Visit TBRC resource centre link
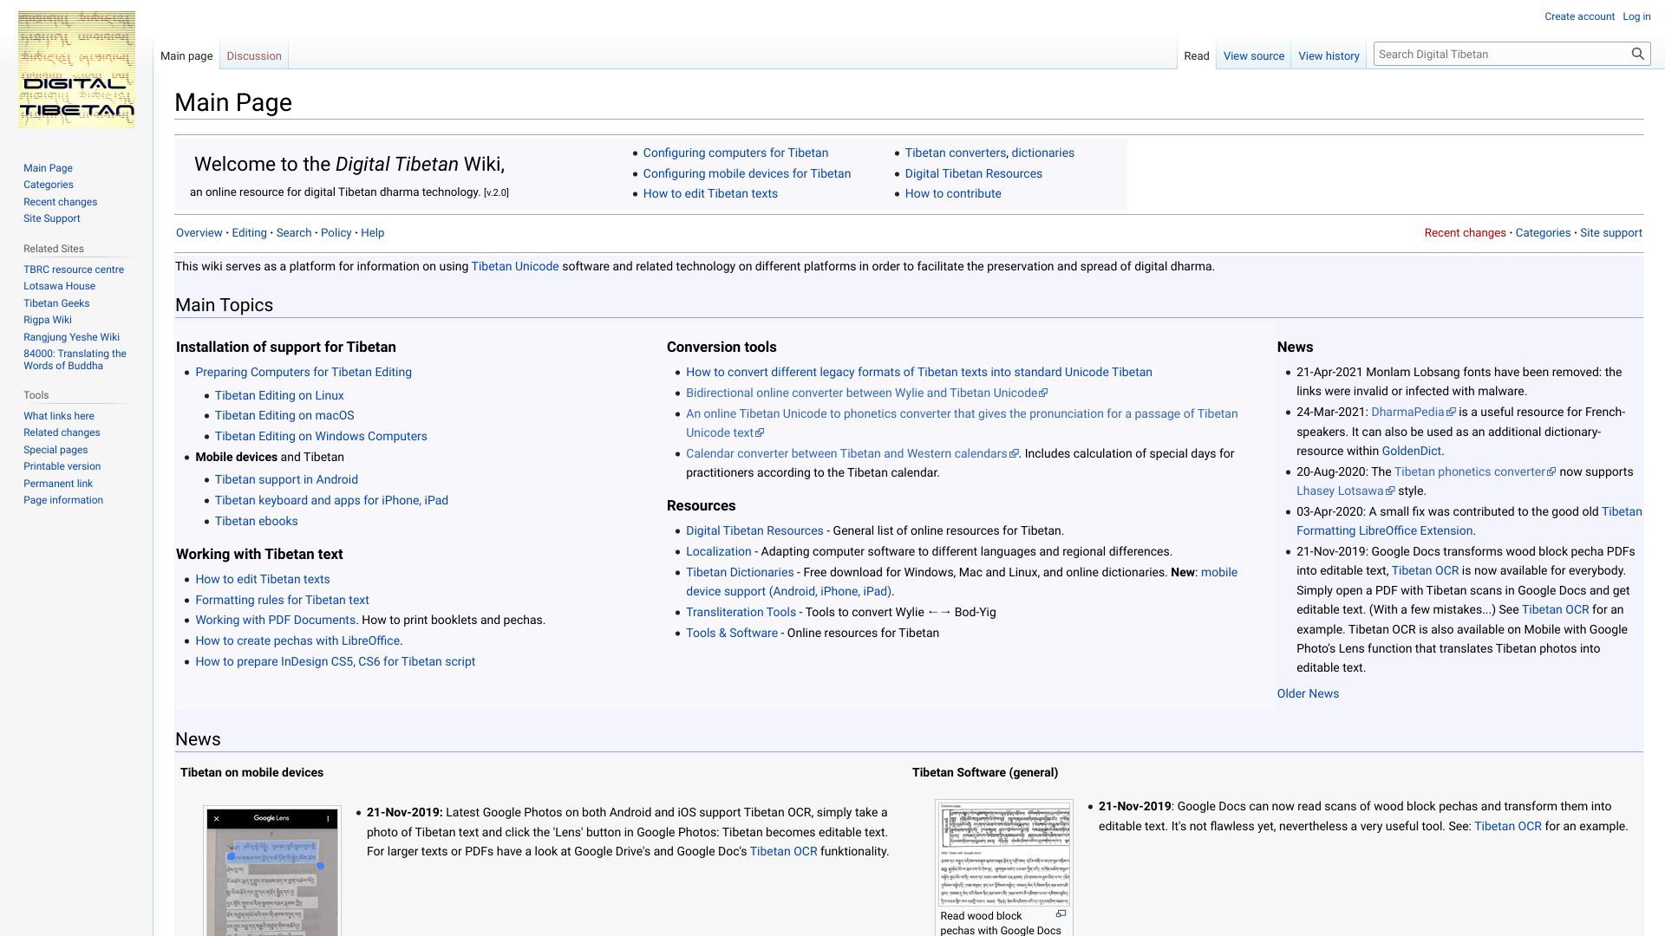The height and width of the screenshot is (936, 1665). [74, 270]
